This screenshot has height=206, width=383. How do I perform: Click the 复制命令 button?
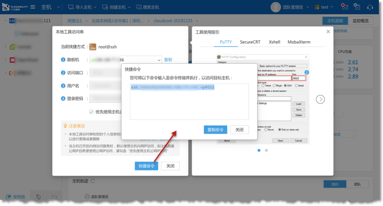(x=215, y=130)
